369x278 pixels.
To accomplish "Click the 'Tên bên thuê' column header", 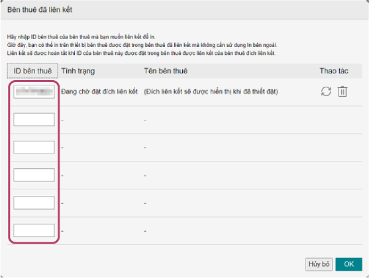I will click(x=166, y=71).
